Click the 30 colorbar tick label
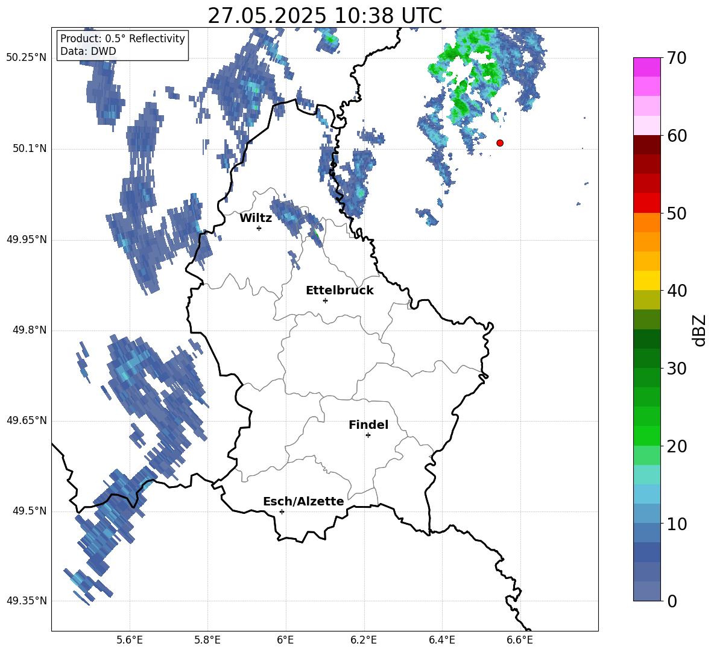 click(676, 369)
